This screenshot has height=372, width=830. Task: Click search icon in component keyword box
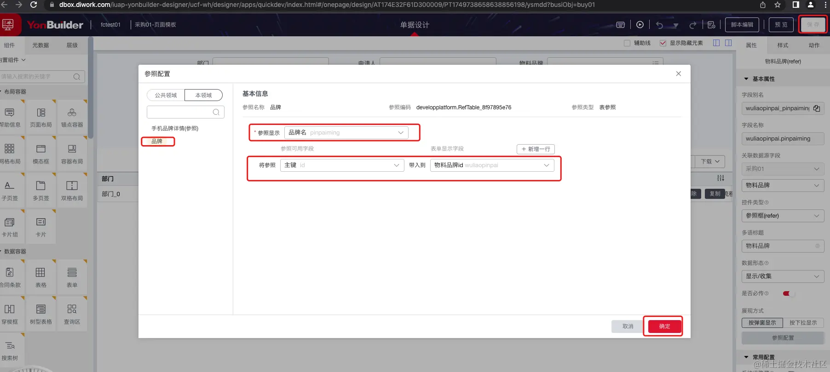[77, 77]
